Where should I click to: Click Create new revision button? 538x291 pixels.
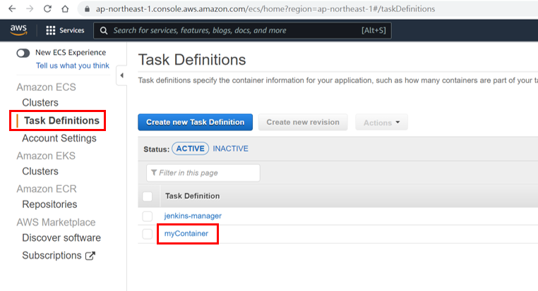coord(303,122)
